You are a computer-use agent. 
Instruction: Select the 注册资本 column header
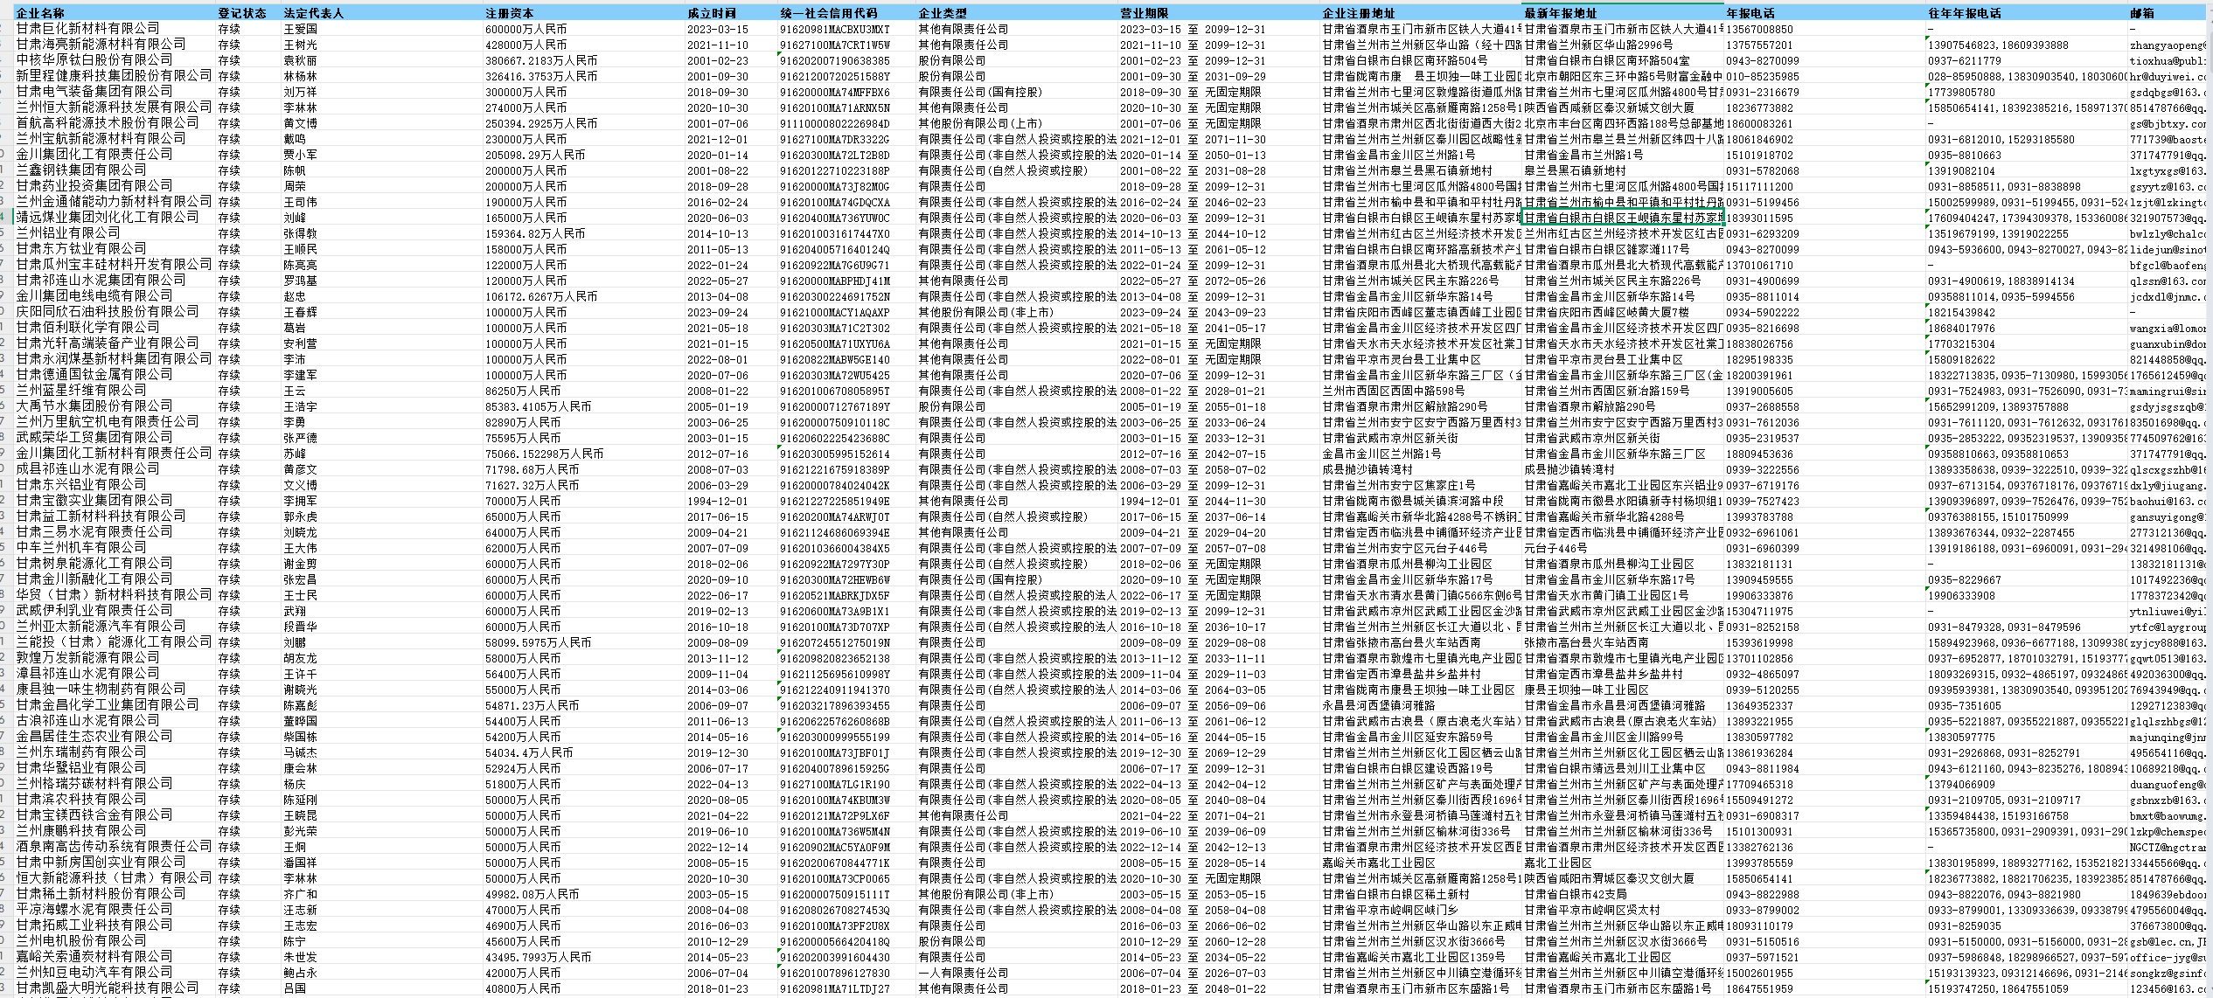click(510, 13)
